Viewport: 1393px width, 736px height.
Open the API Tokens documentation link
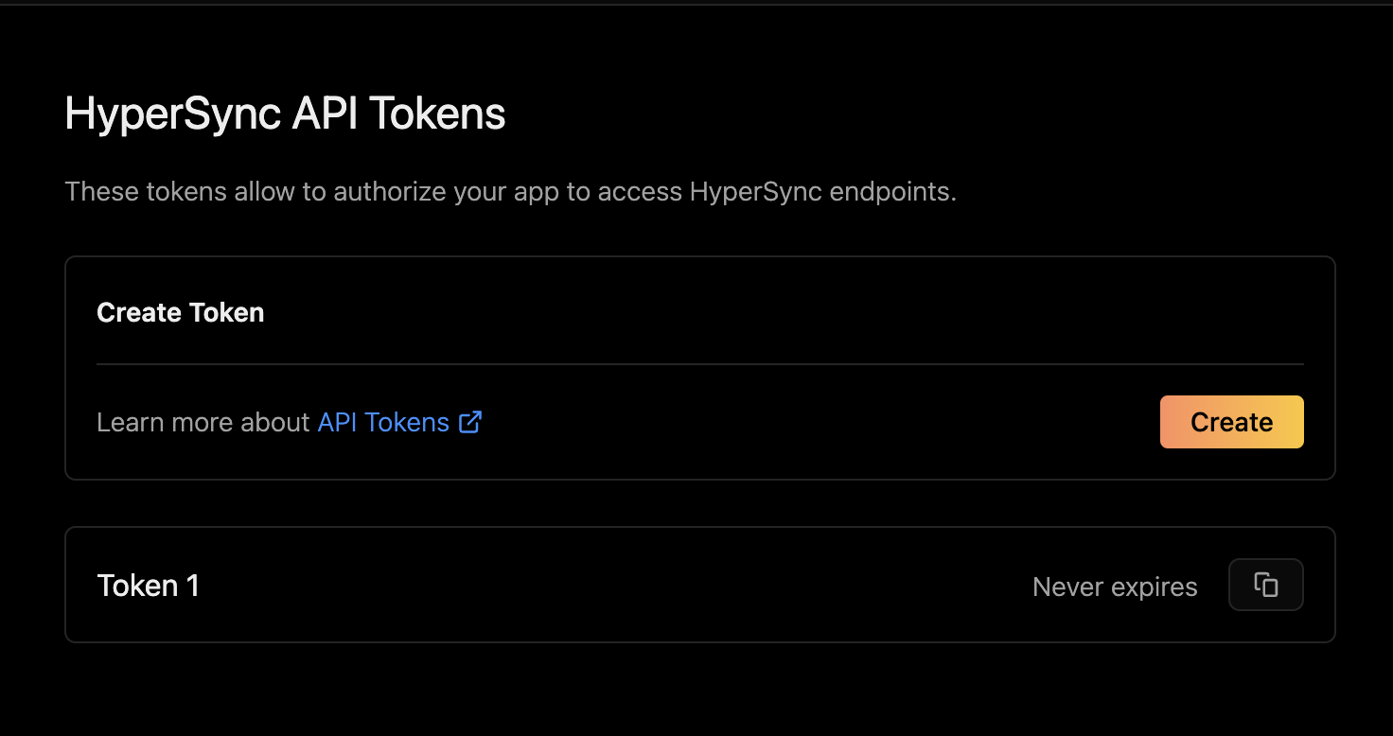383,422
